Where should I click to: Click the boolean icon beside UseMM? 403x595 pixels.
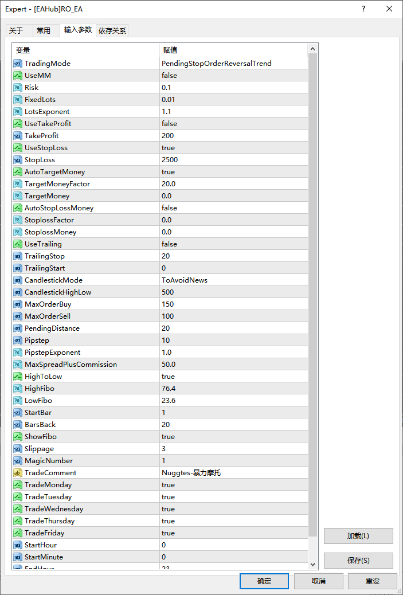tap(18, 76)
